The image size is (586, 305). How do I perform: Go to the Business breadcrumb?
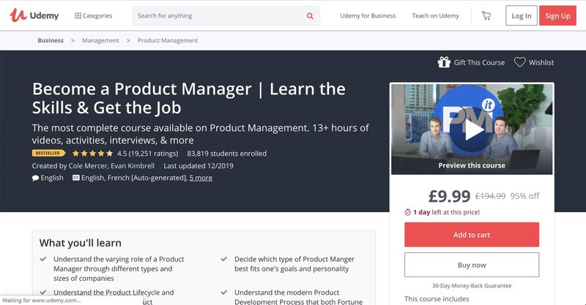click(x=51, y=40)
